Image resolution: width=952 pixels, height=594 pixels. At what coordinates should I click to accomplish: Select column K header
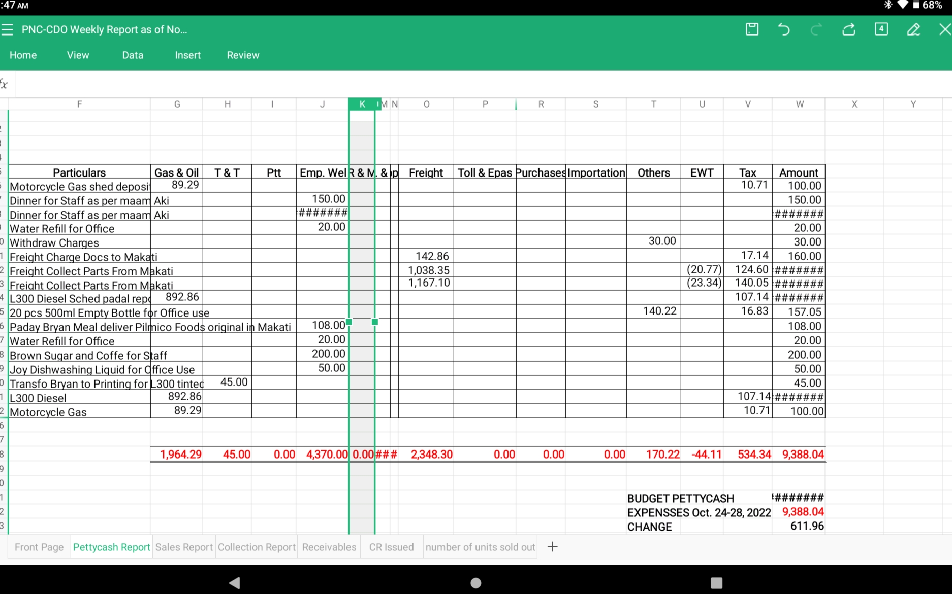362,104
